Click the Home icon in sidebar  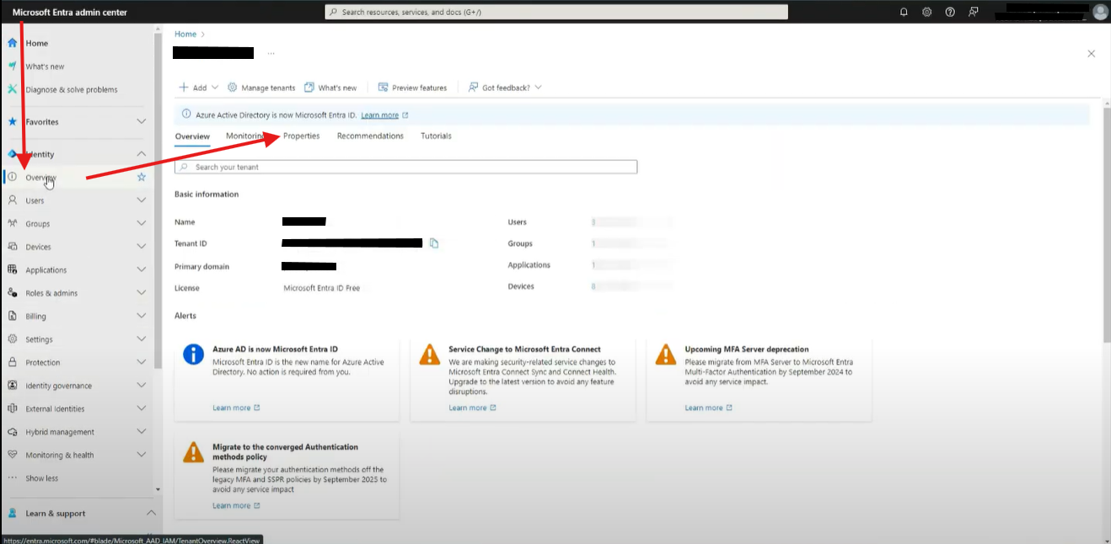pos(12,43)
